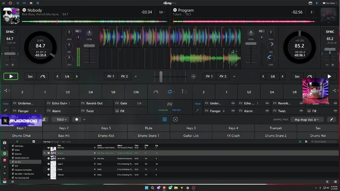Viewport: 340px width, 191px height.
Task: Click the right deck blue edit pencil
Action: pyautogui.click(x=197, y=110)
